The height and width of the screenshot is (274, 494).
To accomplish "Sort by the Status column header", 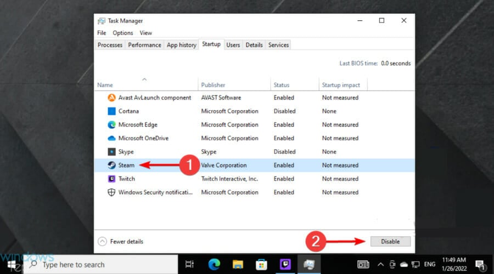I will pos(282,85).
